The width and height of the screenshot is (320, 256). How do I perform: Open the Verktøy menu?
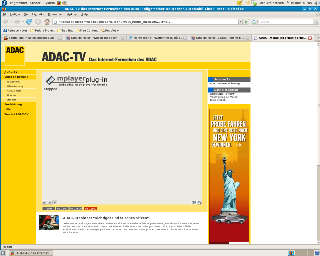pyautogui.click(x=72, y=14)
